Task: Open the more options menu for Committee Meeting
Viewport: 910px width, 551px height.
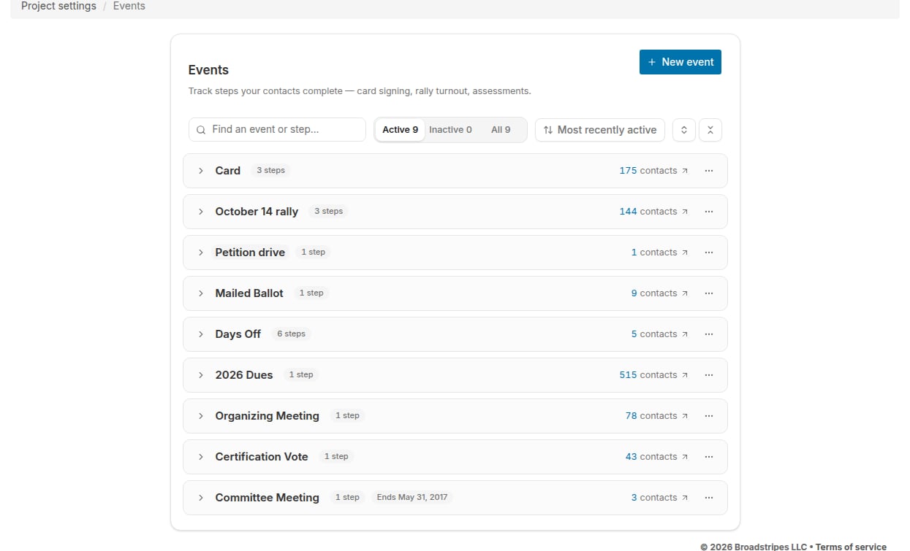Action: 708,498
